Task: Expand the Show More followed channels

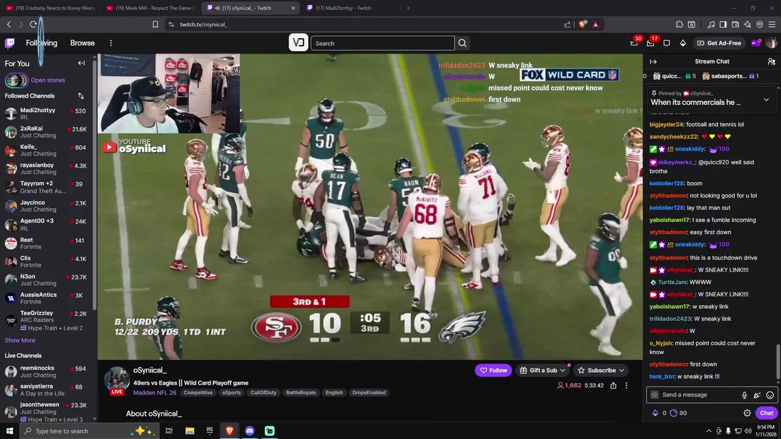Action: [20, 340]
